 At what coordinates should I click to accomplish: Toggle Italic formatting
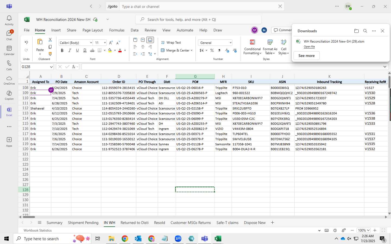click(70, 50)
